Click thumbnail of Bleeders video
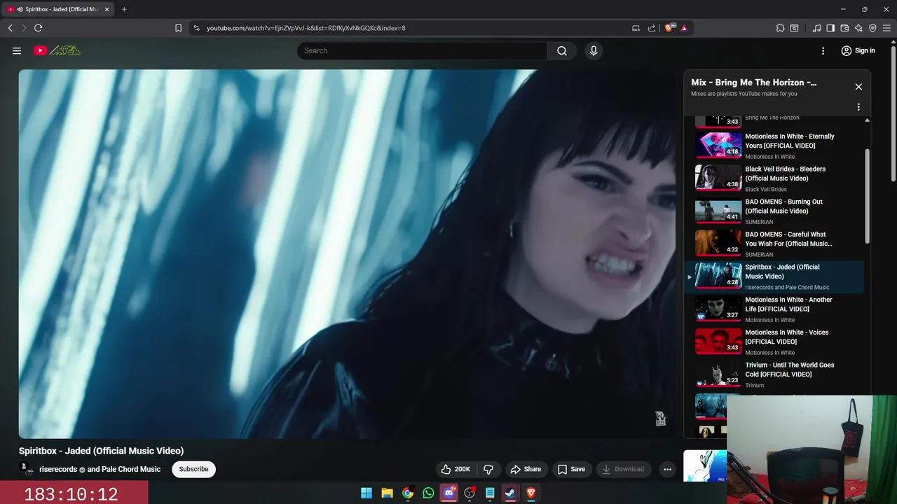Image resolution: width=897 pixels, height=504 pixels. click(x=718, y=178)
